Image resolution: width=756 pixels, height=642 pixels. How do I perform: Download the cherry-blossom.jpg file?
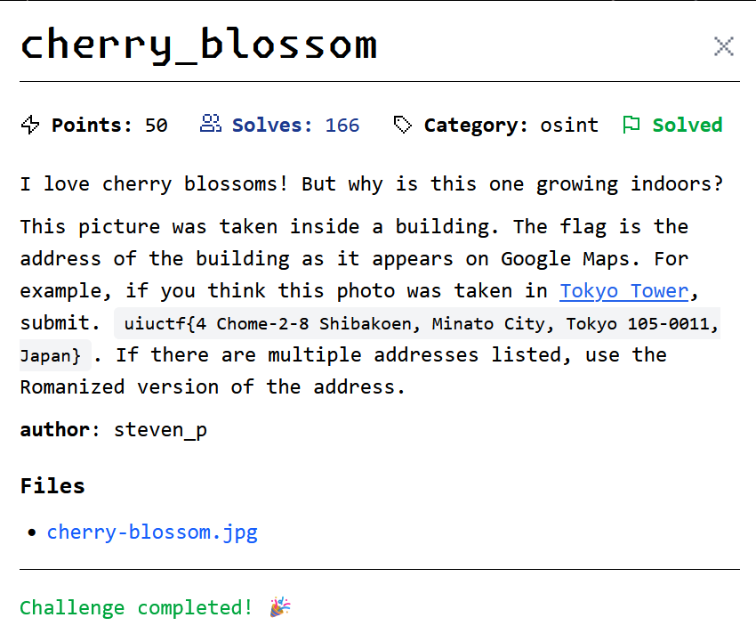(x=152, y=532)
